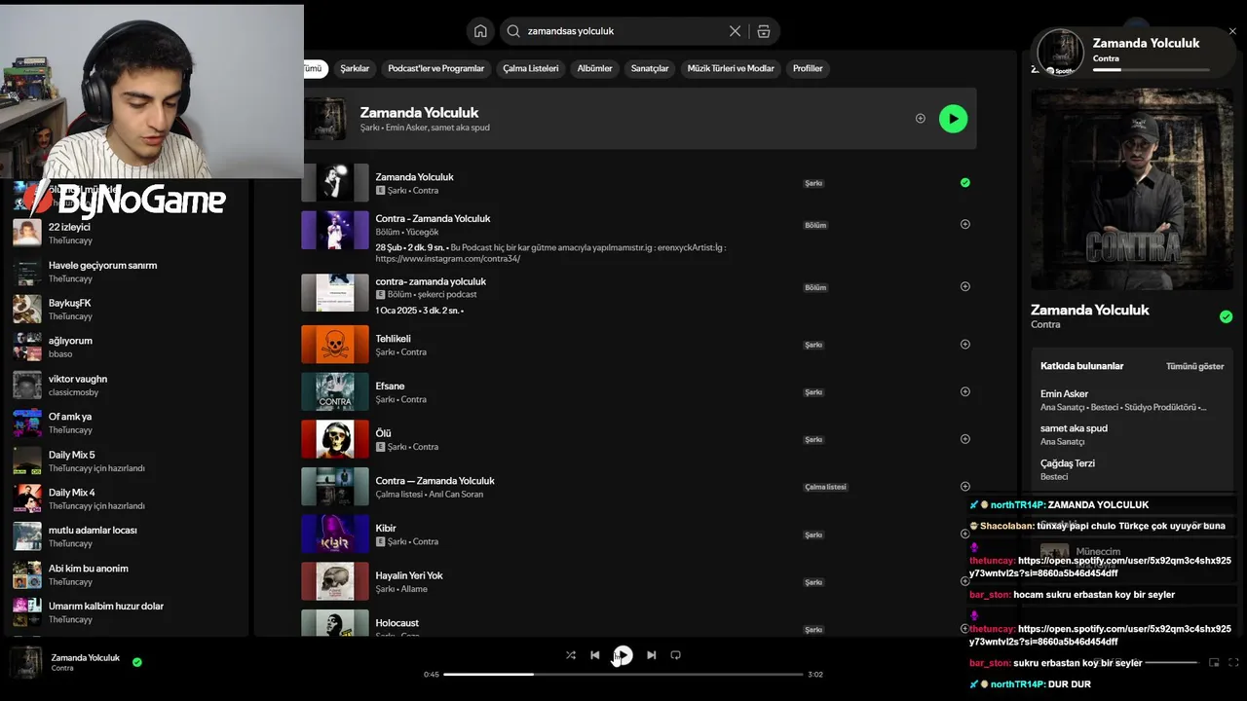The height and width of the screenshot is (701, 1247).
Task: Add top result Zamanda Yolculuk to library
Action: [920, 119]
